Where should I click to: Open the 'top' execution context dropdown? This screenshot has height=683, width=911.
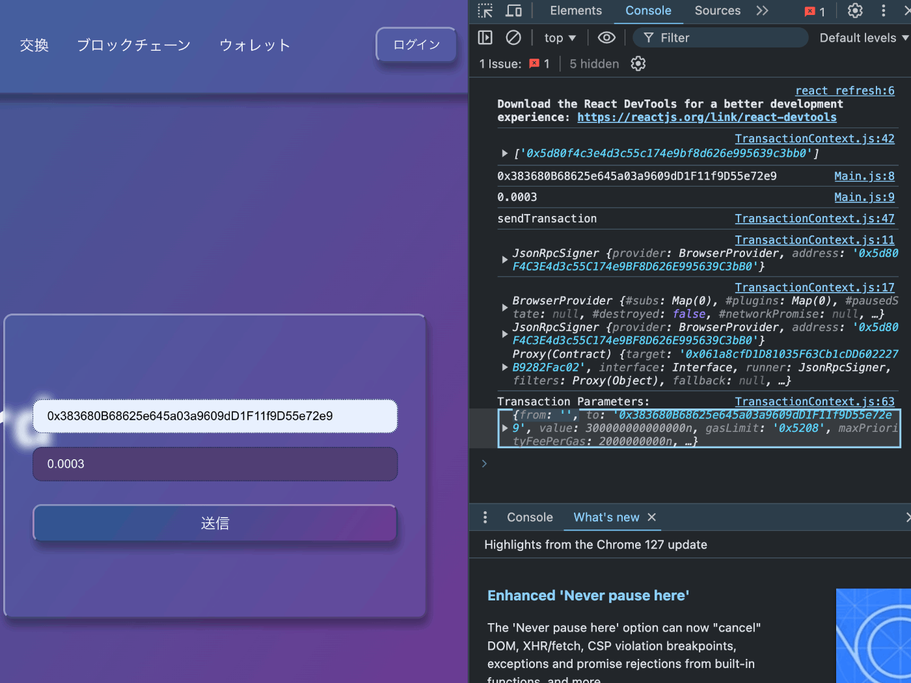click(558, 37)
